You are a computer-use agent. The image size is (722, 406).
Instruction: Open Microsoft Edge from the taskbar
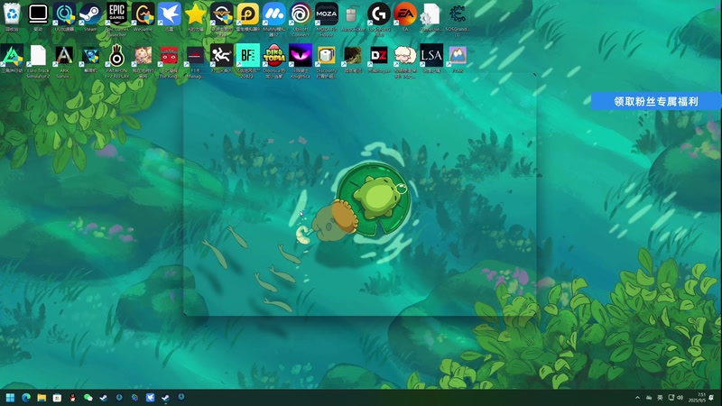tap(26, 397)
